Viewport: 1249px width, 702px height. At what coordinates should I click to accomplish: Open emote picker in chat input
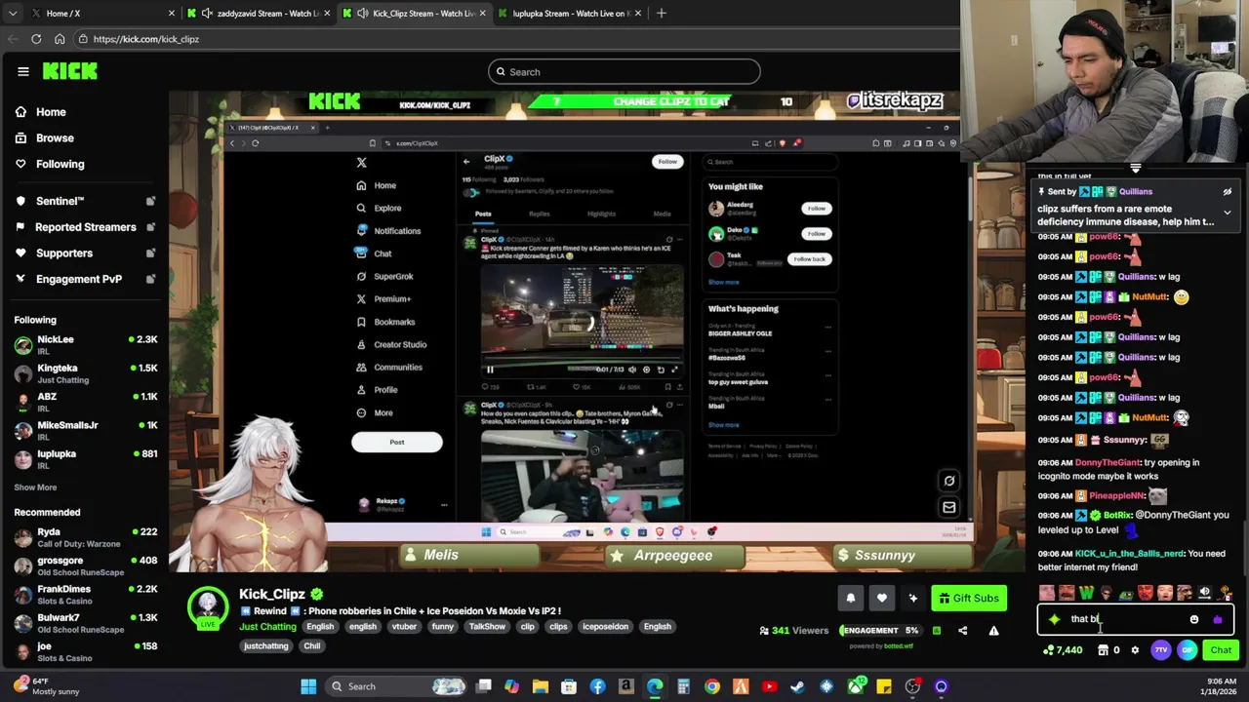coord(1193,619)
